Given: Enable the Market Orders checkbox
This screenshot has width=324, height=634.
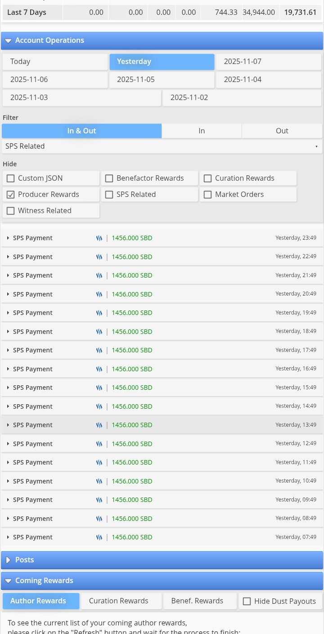Looking at the screenshot, I should pyautogui.click(x=207, y=195).
